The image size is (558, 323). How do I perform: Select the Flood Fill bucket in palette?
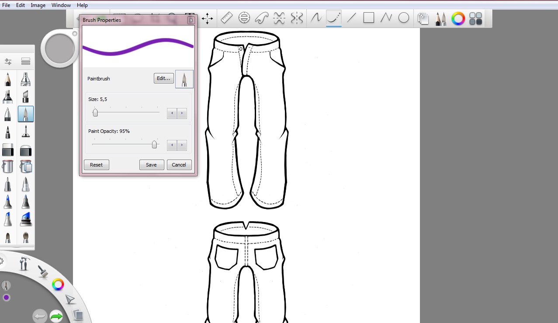[x=7, y=167]
